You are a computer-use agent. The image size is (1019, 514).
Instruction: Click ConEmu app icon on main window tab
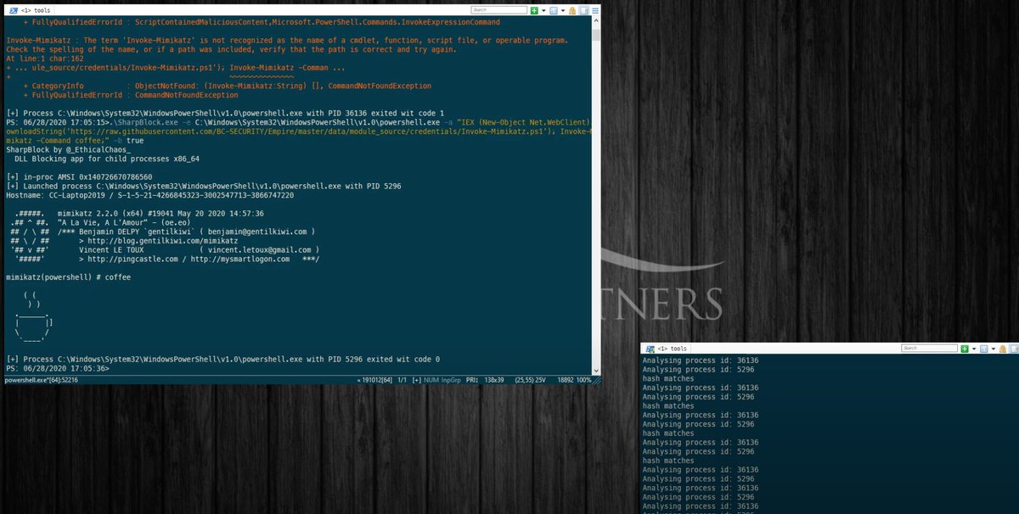pyautogui.click(x=12, y=10)
